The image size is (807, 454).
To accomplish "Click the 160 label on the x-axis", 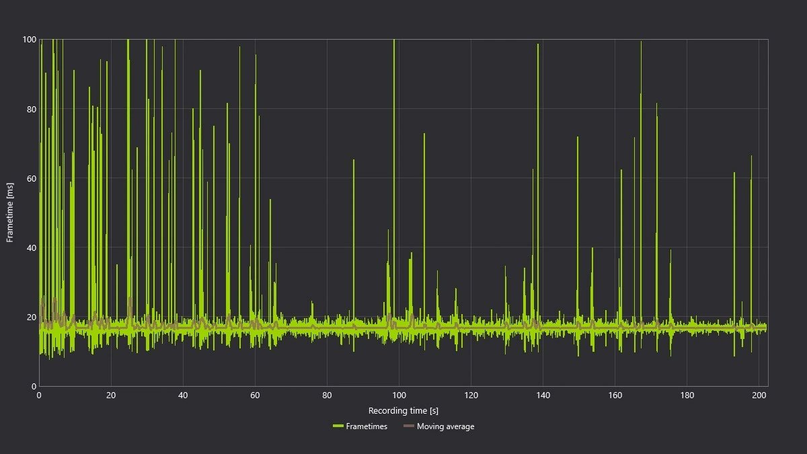I will pos(615,396).
